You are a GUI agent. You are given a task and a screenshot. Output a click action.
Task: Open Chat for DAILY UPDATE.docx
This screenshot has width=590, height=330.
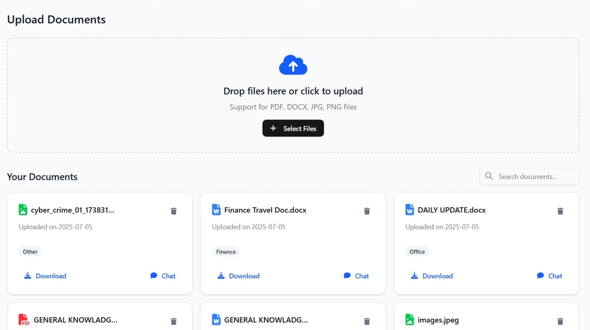pos(550,276)
